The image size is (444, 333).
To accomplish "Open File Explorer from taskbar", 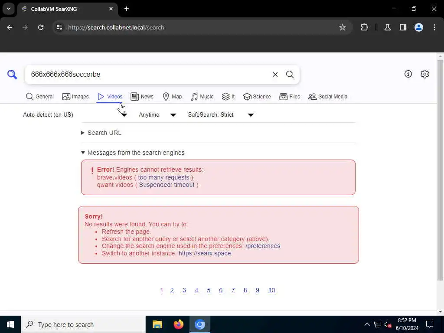I will [157, 324].
